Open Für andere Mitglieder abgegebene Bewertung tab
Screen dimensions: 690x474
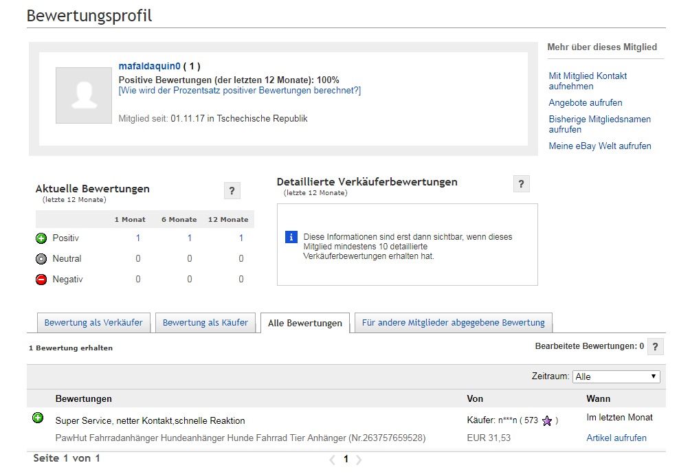pos(454,323)
